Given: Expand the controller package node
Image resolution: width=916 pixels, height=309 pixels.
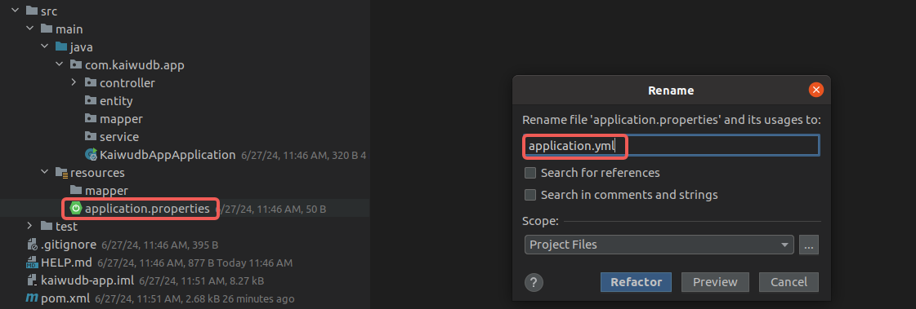Looking at the screenshot, I should click(74, 82).
